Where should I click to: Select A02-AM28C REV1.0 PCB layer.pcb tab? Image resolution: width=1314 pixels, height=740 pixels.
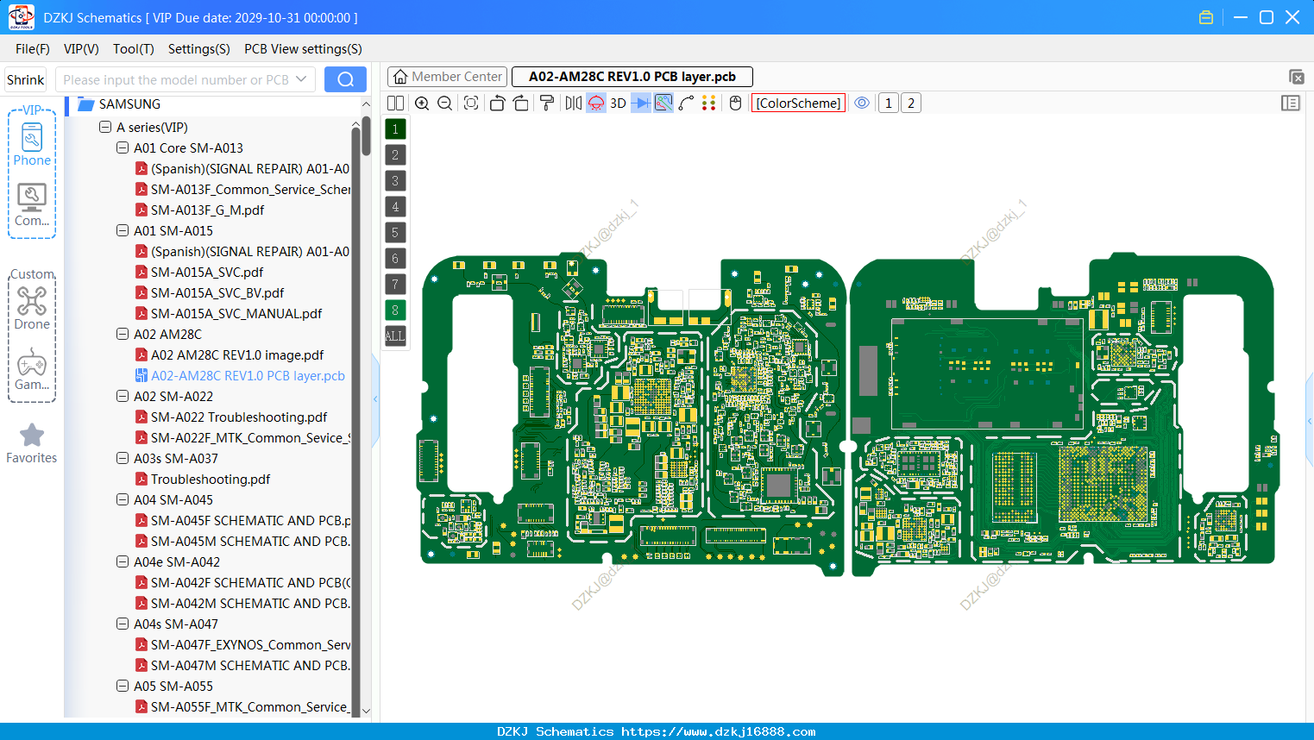point(632,77)
